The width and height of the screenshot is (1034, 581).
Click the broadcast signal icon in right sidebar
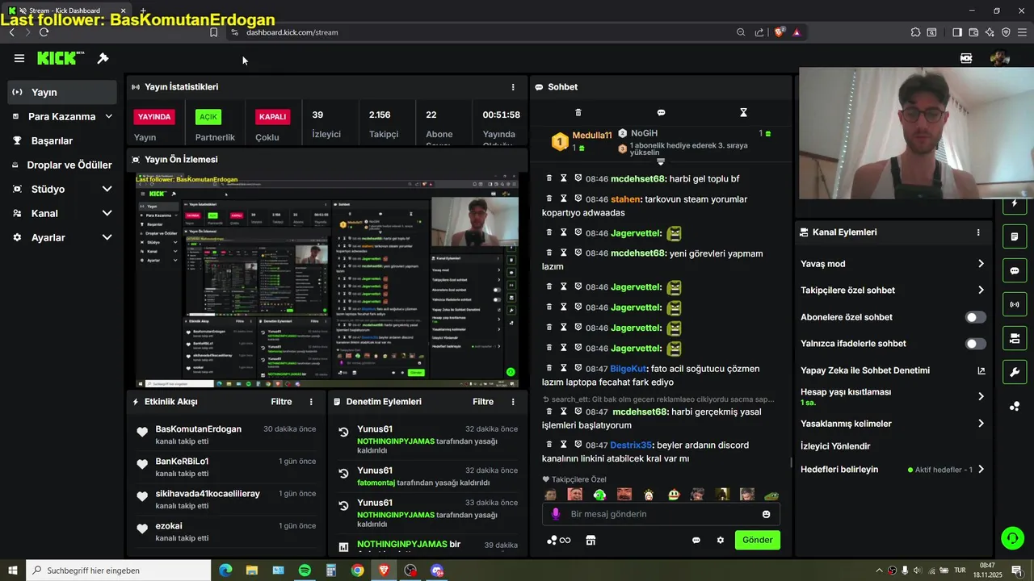[x=1015, y=304]
